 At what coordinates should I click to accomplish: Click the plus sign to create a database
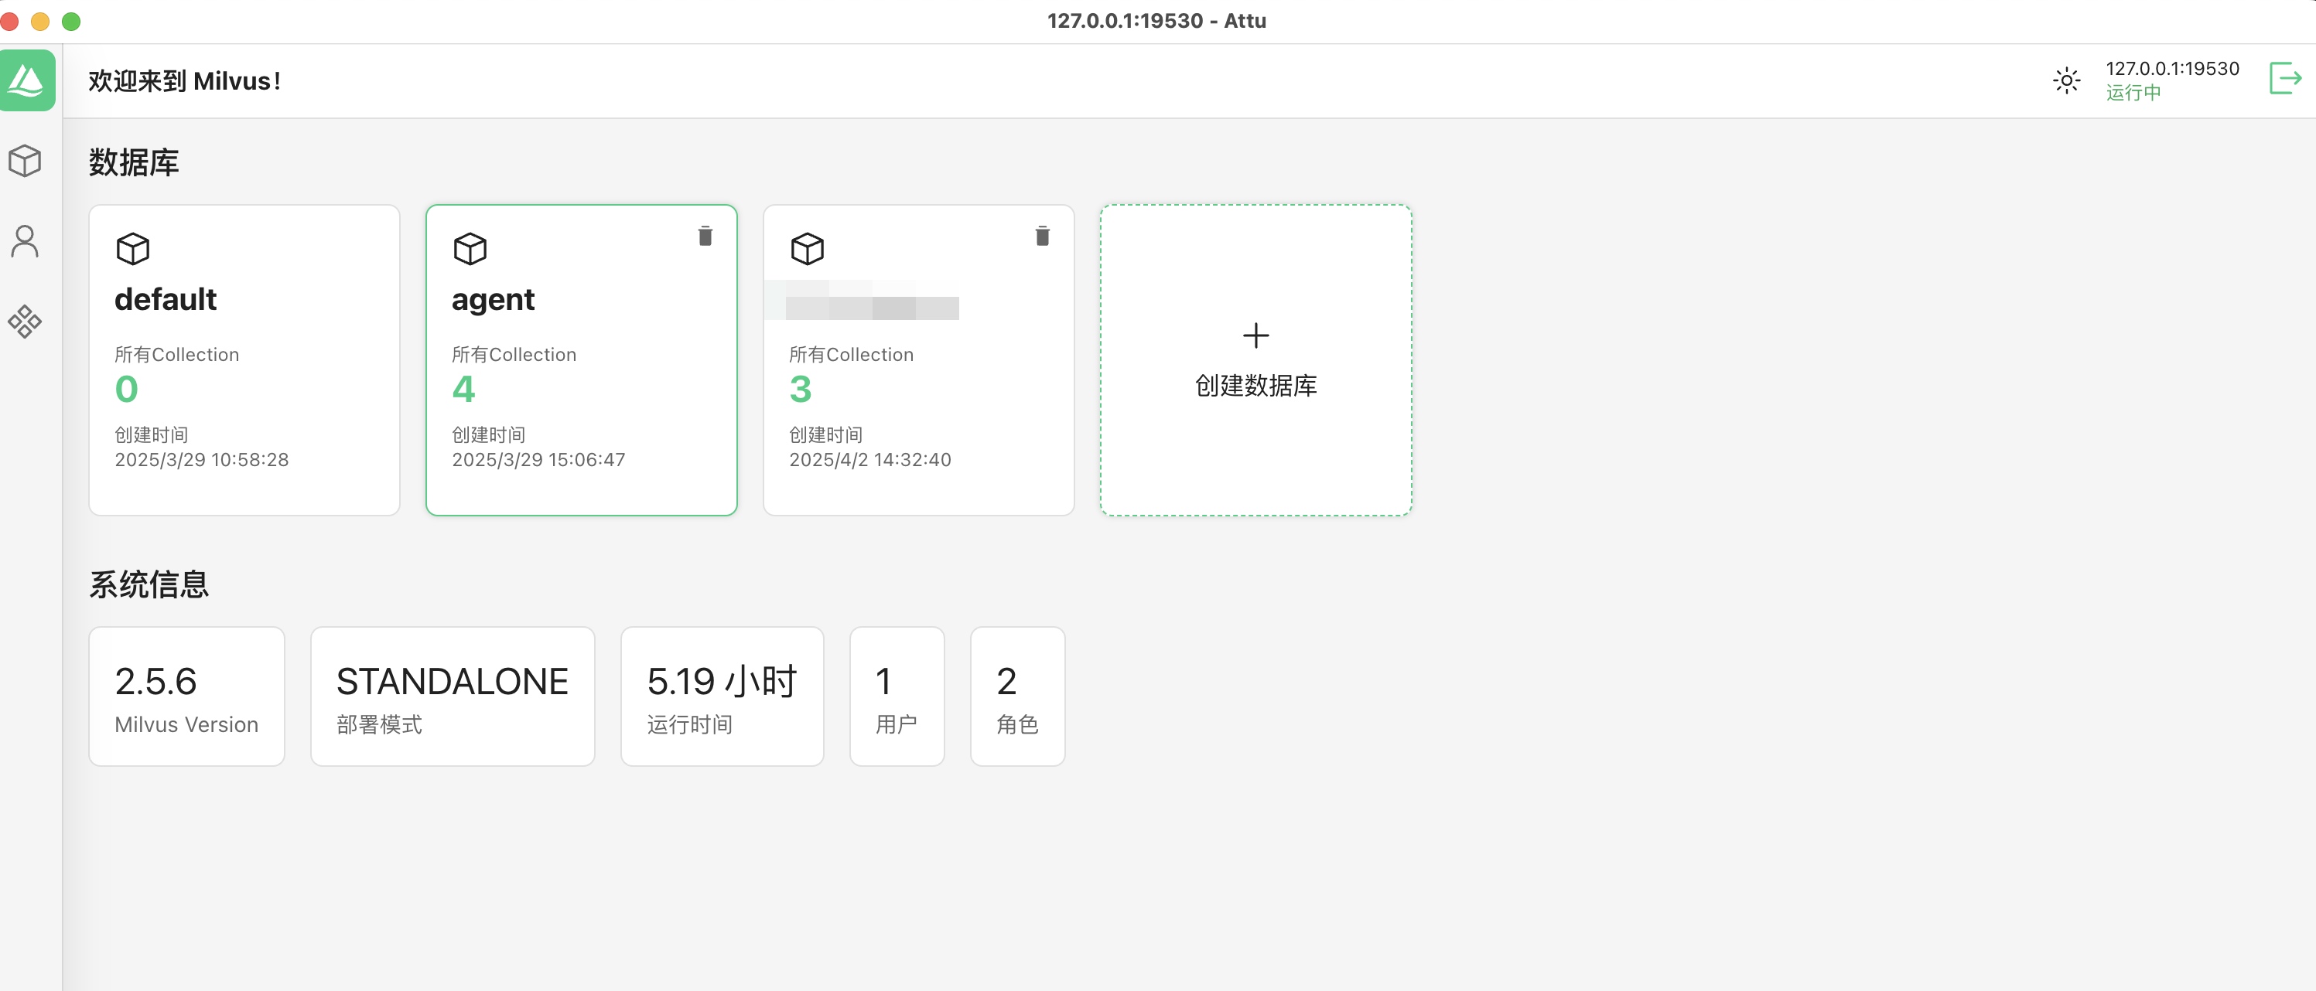1255,335
